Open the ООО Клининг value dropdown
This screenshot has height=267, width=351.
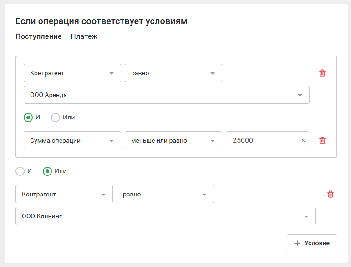click(x=165, y=216)
